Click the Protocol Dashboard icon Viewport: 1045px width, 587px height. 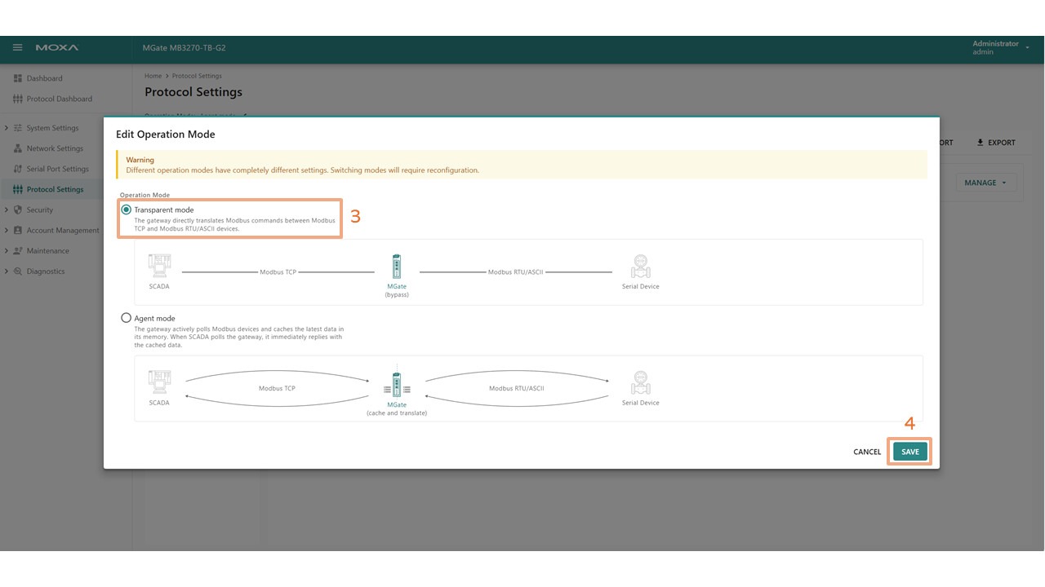point(18,99)
